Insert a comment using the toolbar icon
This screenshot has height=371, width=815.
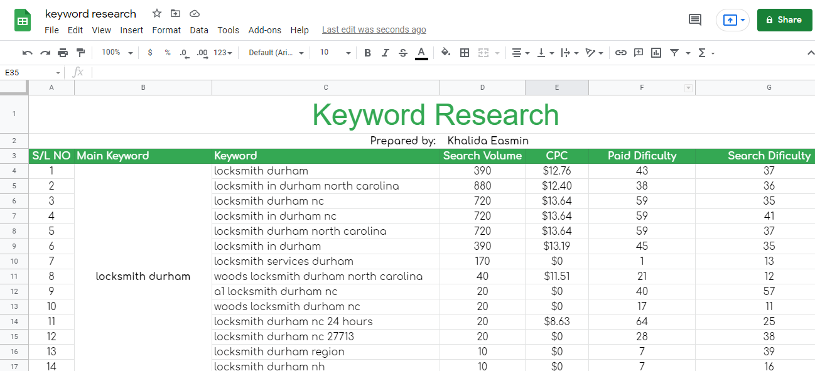tap(639, 53)
